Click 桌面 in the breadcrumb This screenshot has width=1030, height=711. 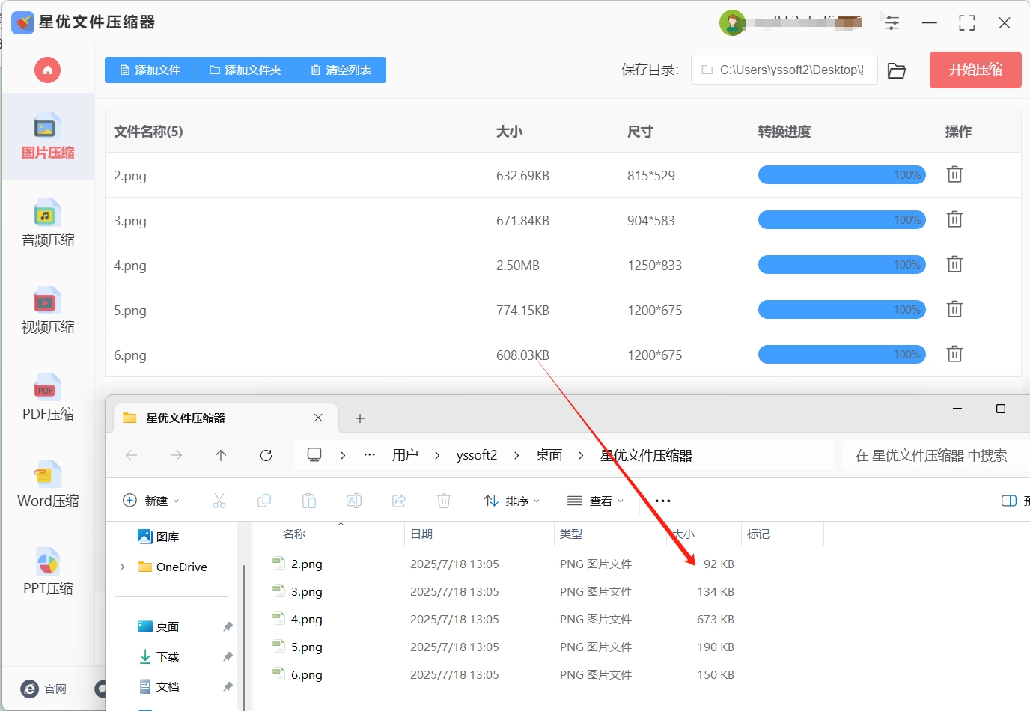click(x=549, y=455)
